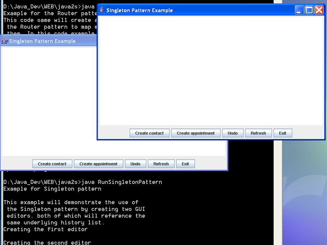Click Refresh in the front window

coord(258,133)
